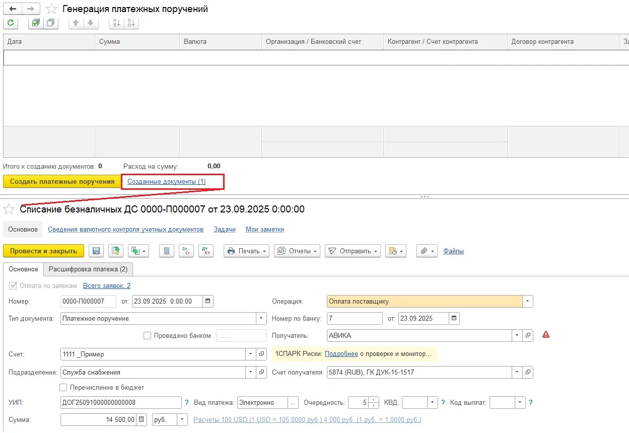
Task: Toggle the Оплата по заявкам checkbox
Action: [13, 286]
